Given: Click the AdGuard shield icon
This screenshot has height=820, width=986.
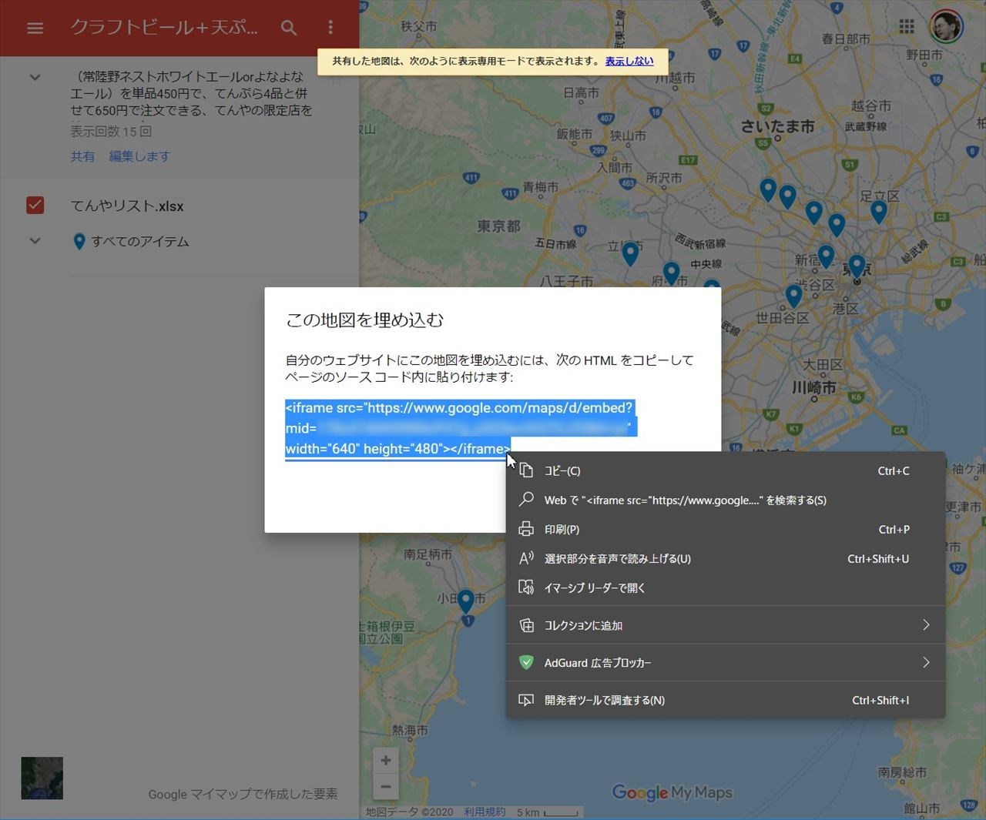Looking at the screenshot, I should tap(526, 662).
